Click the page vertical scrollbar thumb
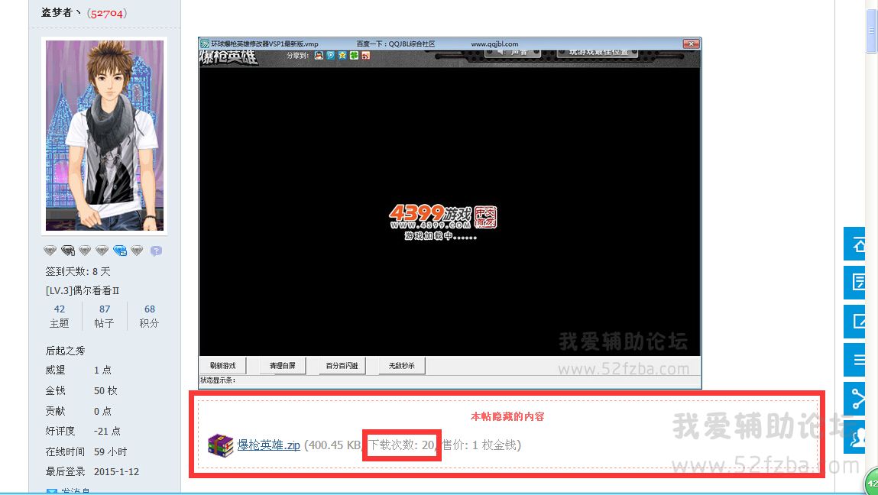878x495 pixels. click(x=871, y=31)
